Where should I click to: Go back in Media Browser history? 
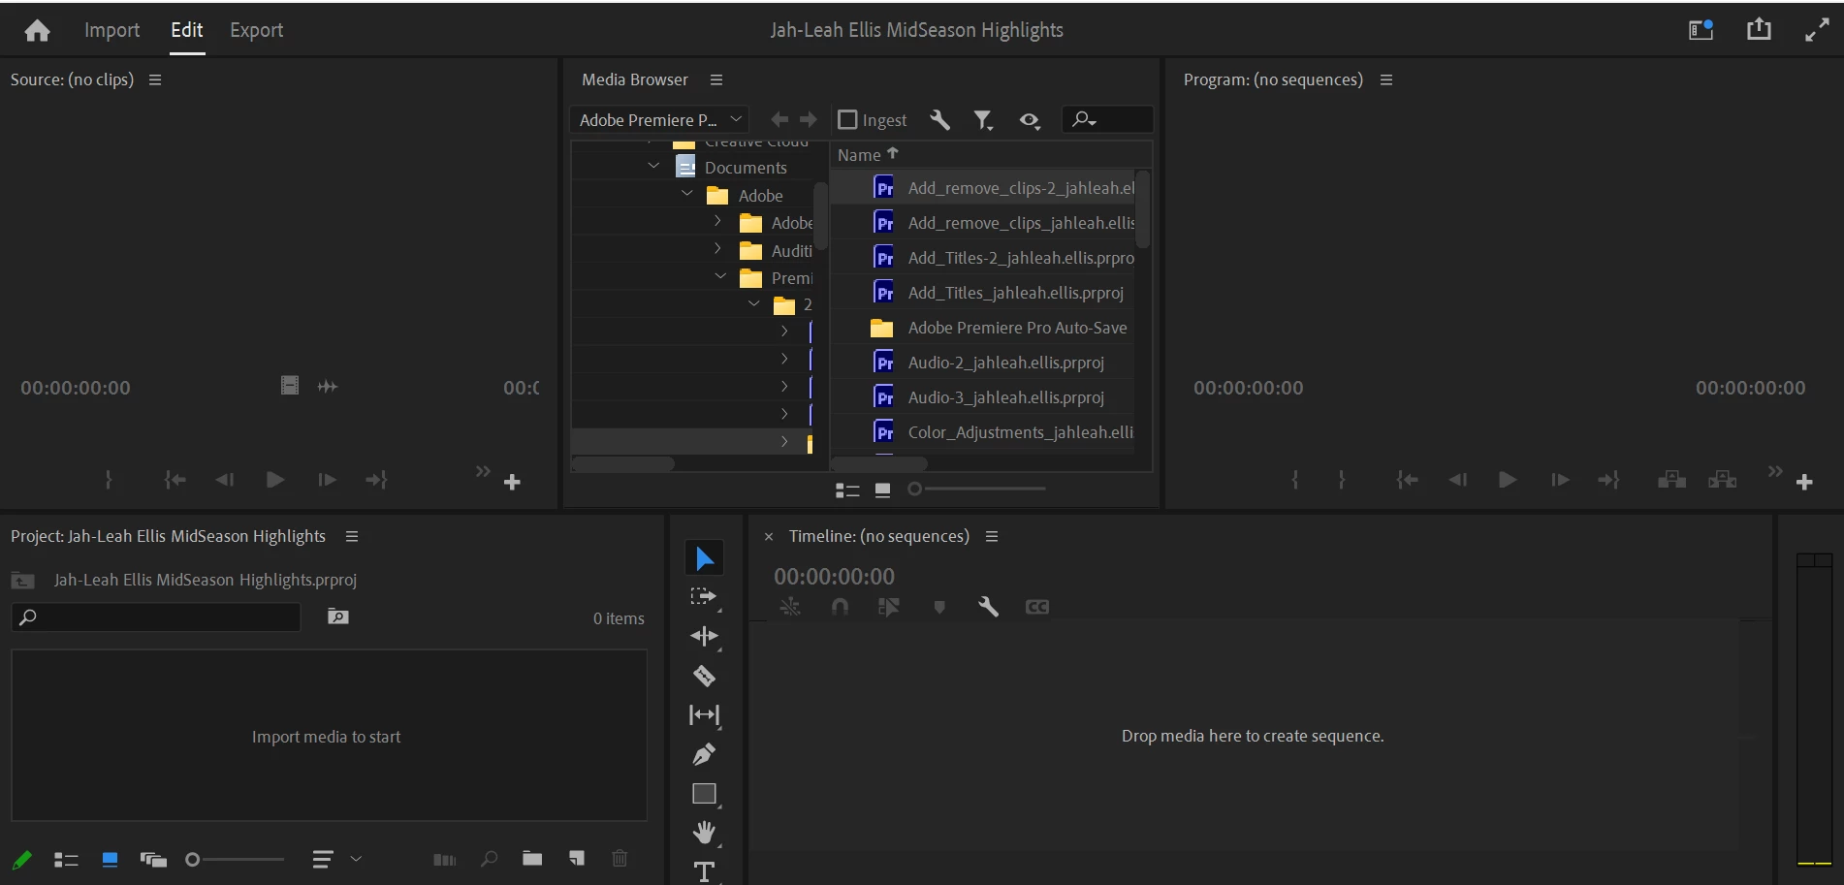click(x=779, y=119)
